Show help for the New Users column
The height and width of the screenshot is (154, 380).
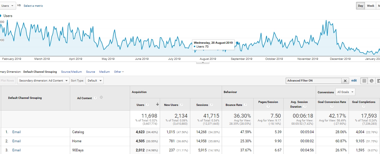181,105
